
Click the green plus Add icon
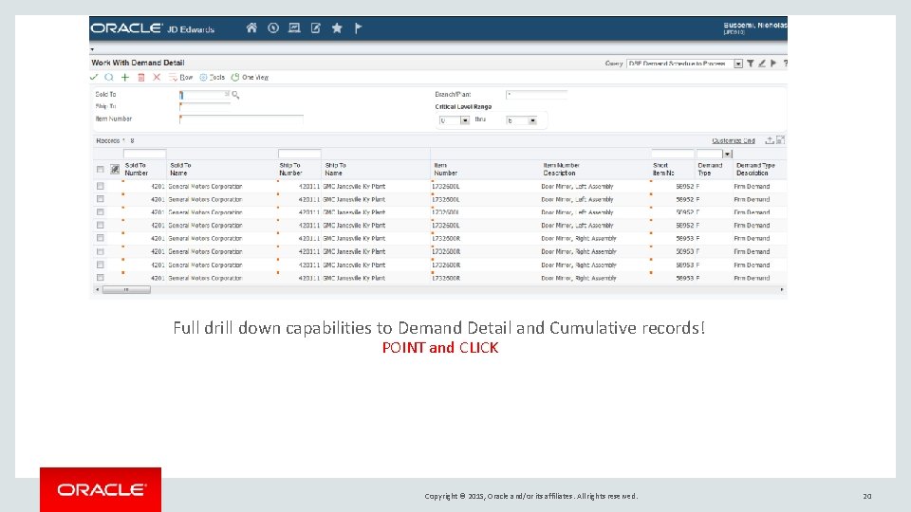point(125,77)
